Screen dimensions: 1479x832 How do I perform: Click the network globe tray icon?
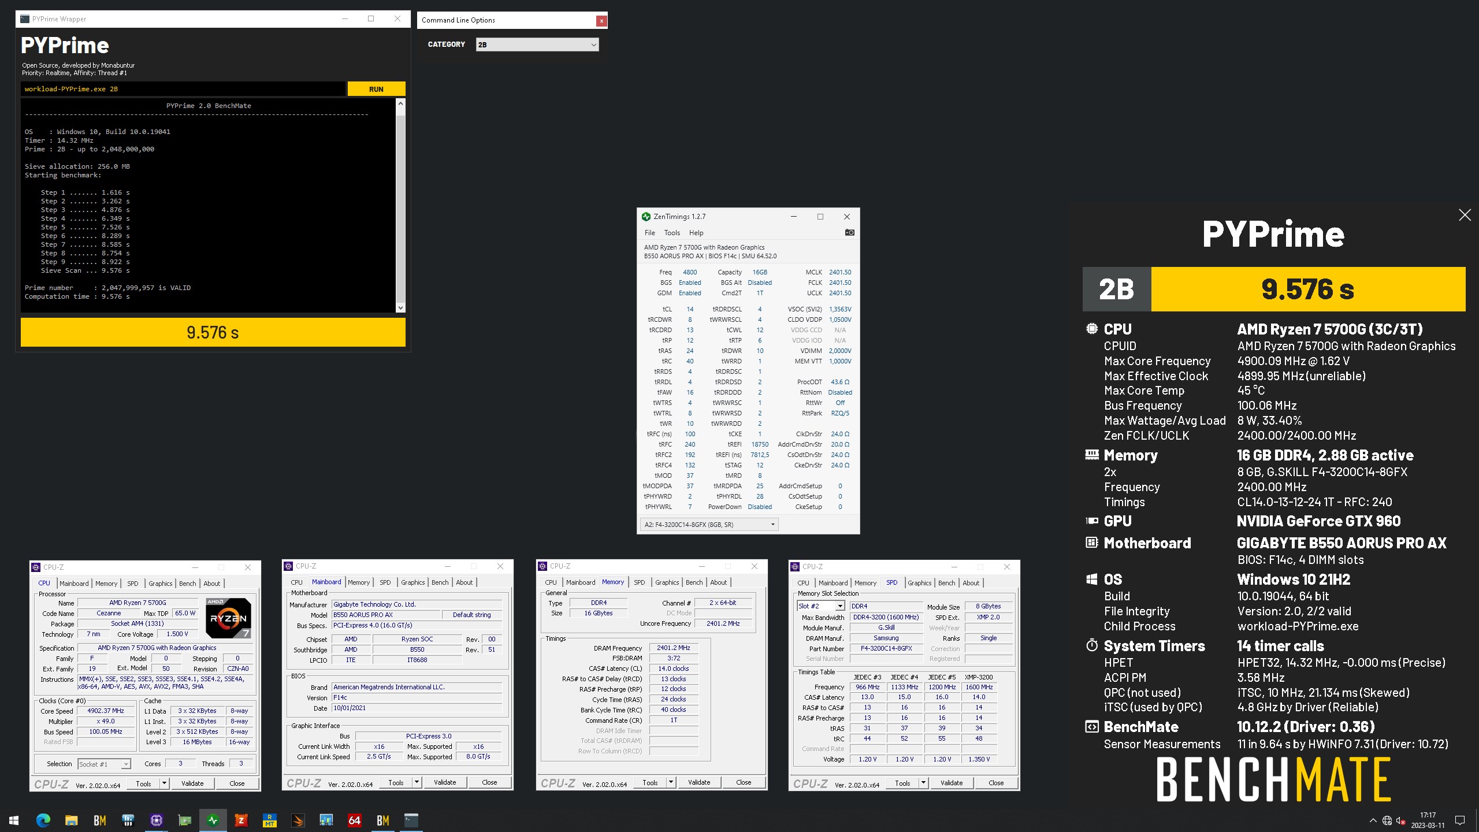click(1387, 820)
